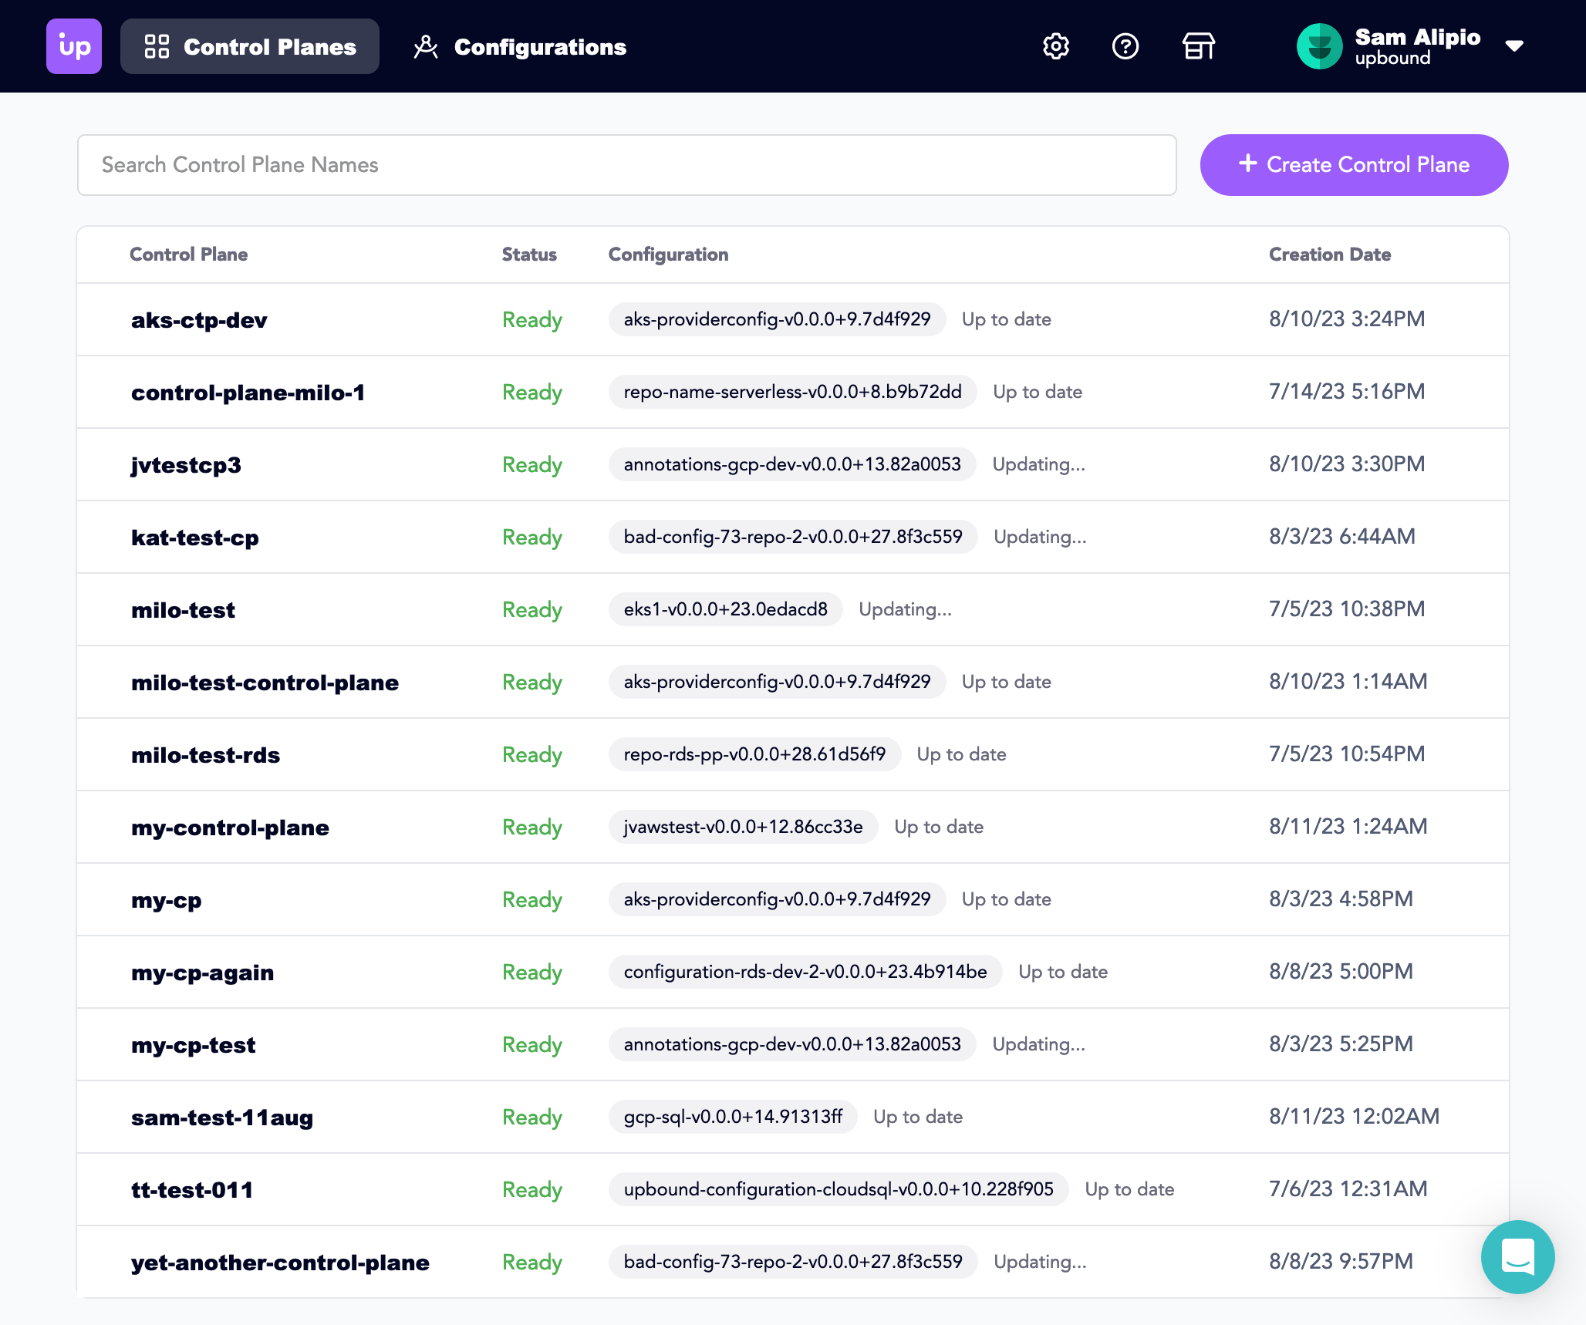The image size is (1586, 1325).
Task: Open the kat-test-cp control plane
Action: click(194, 538)
